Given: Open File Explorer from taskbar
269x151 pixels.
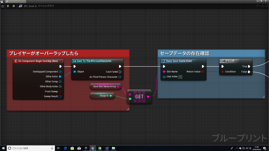Looking at the screenshot, I should tap(113, 148).
